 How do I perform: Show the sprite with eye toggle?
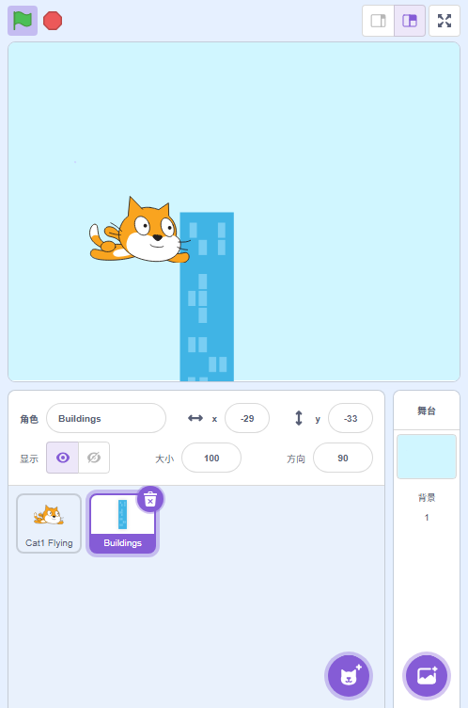click(x=63, y=458)
